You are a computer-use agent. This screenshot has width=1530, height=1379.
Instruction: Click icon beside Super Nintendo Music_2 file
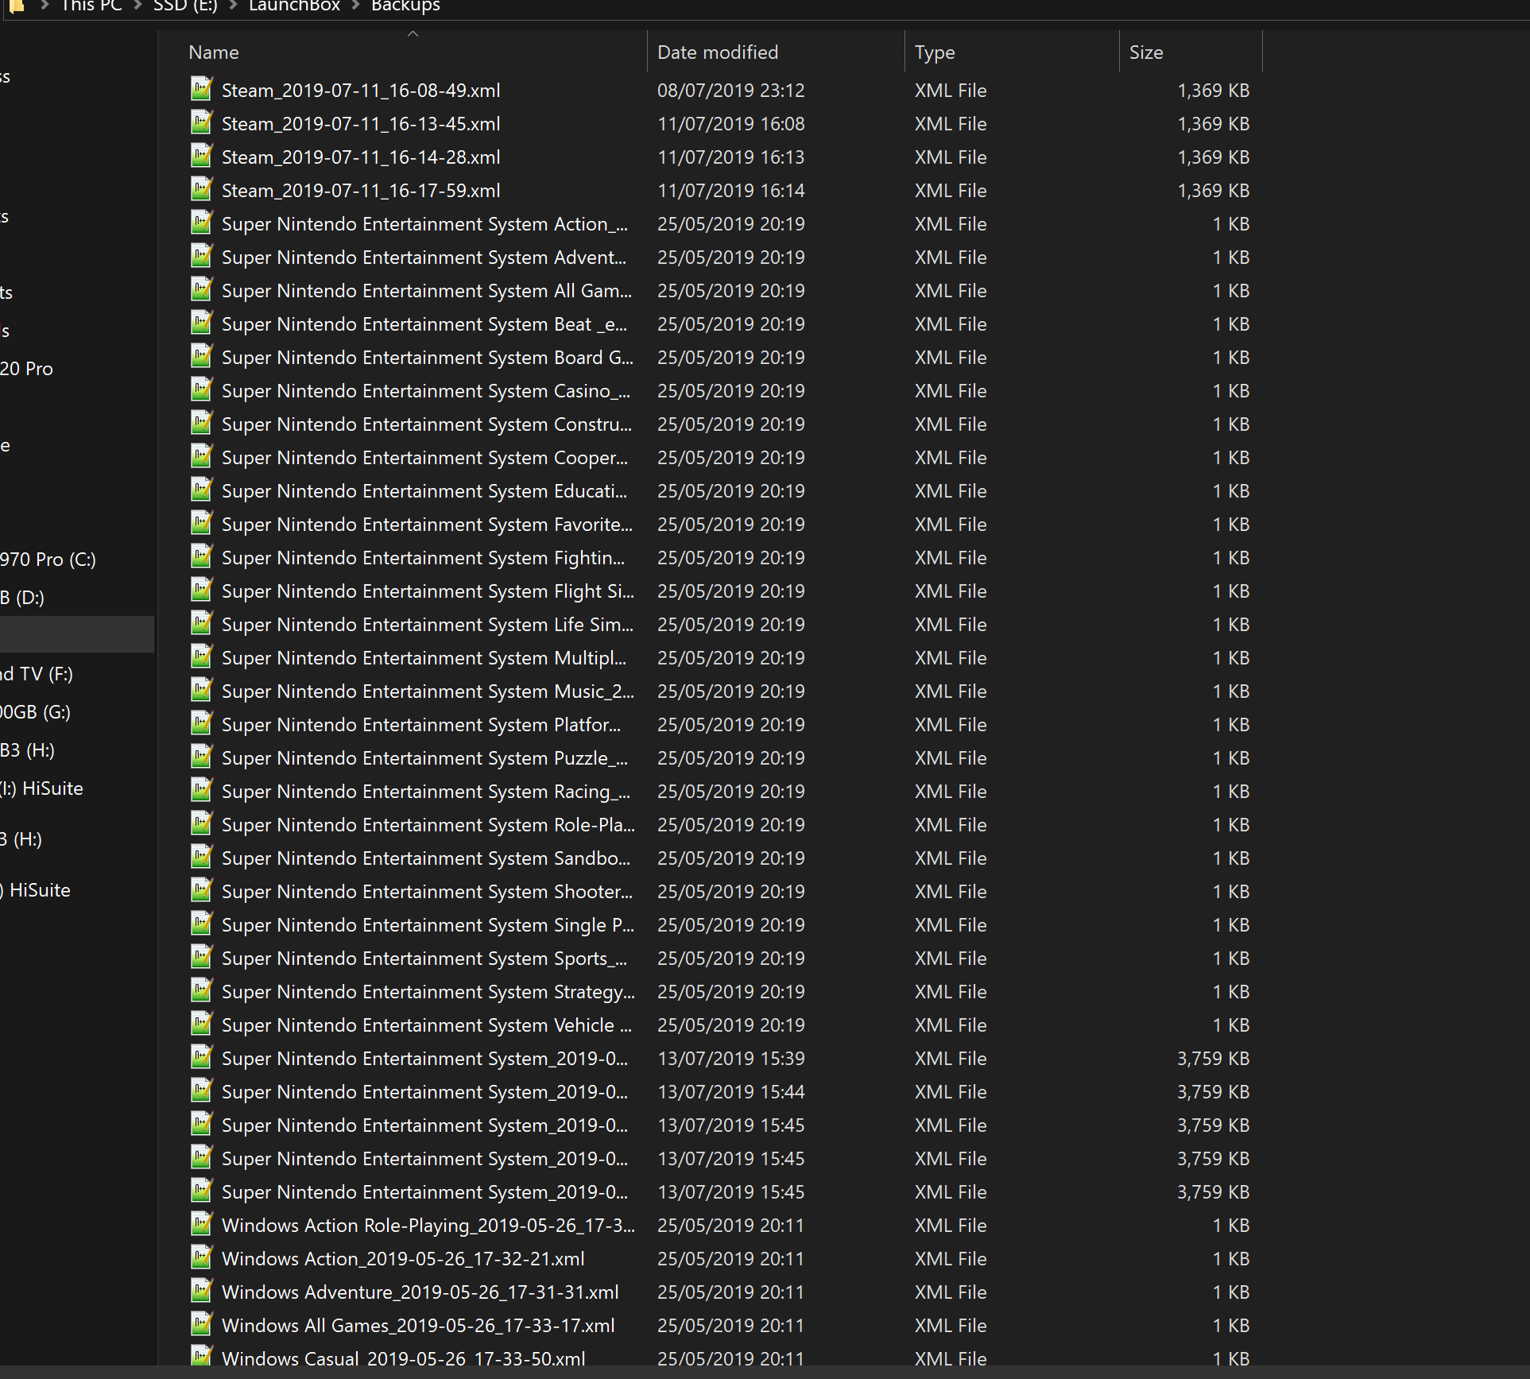[202, 690]
